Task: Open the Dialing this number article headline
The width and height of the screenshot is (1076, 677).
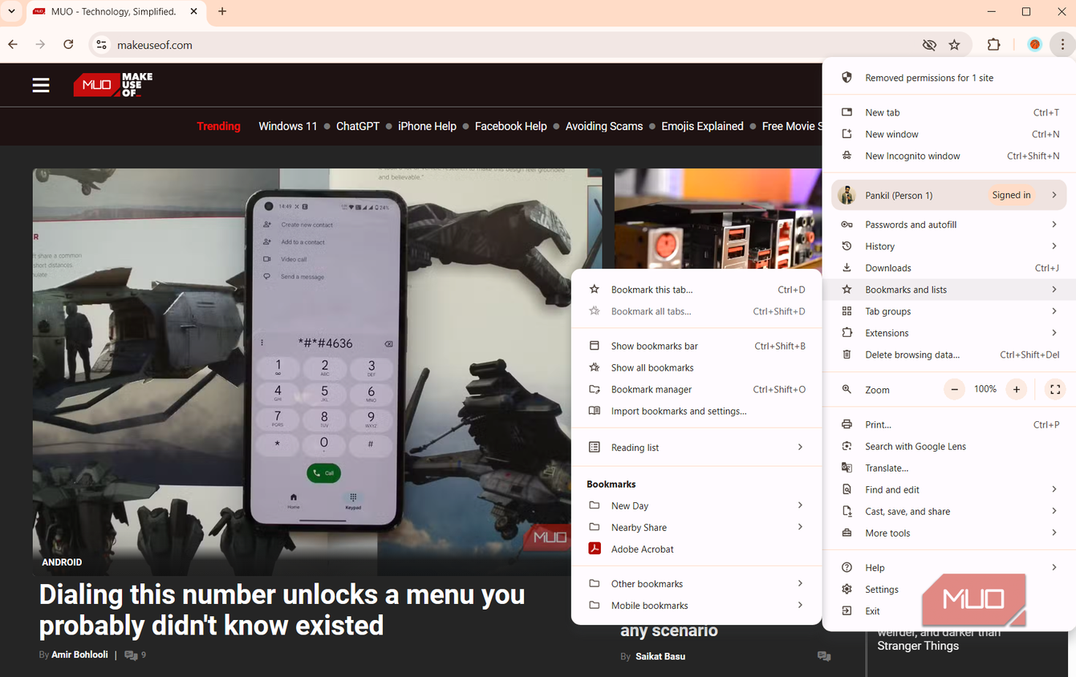Action: [282, 610]
